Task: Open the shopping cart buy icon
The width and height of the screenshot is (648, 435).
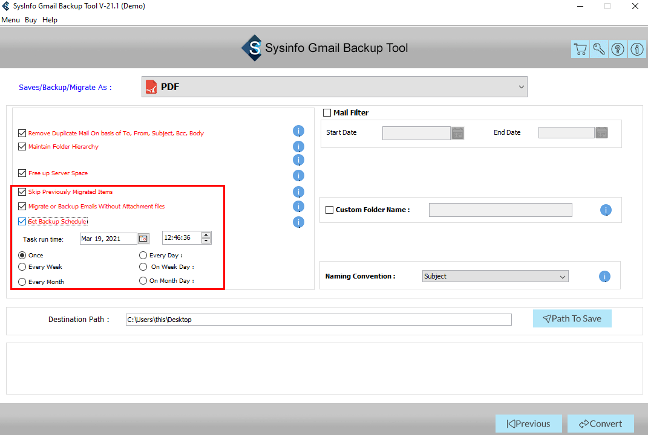Action: click(580, 49)
